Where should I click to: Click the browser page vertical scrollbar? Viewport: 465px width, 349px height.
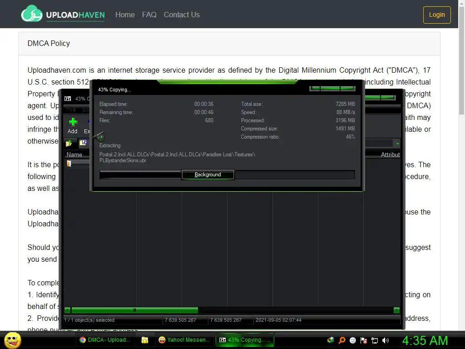(x=461, y=61)
